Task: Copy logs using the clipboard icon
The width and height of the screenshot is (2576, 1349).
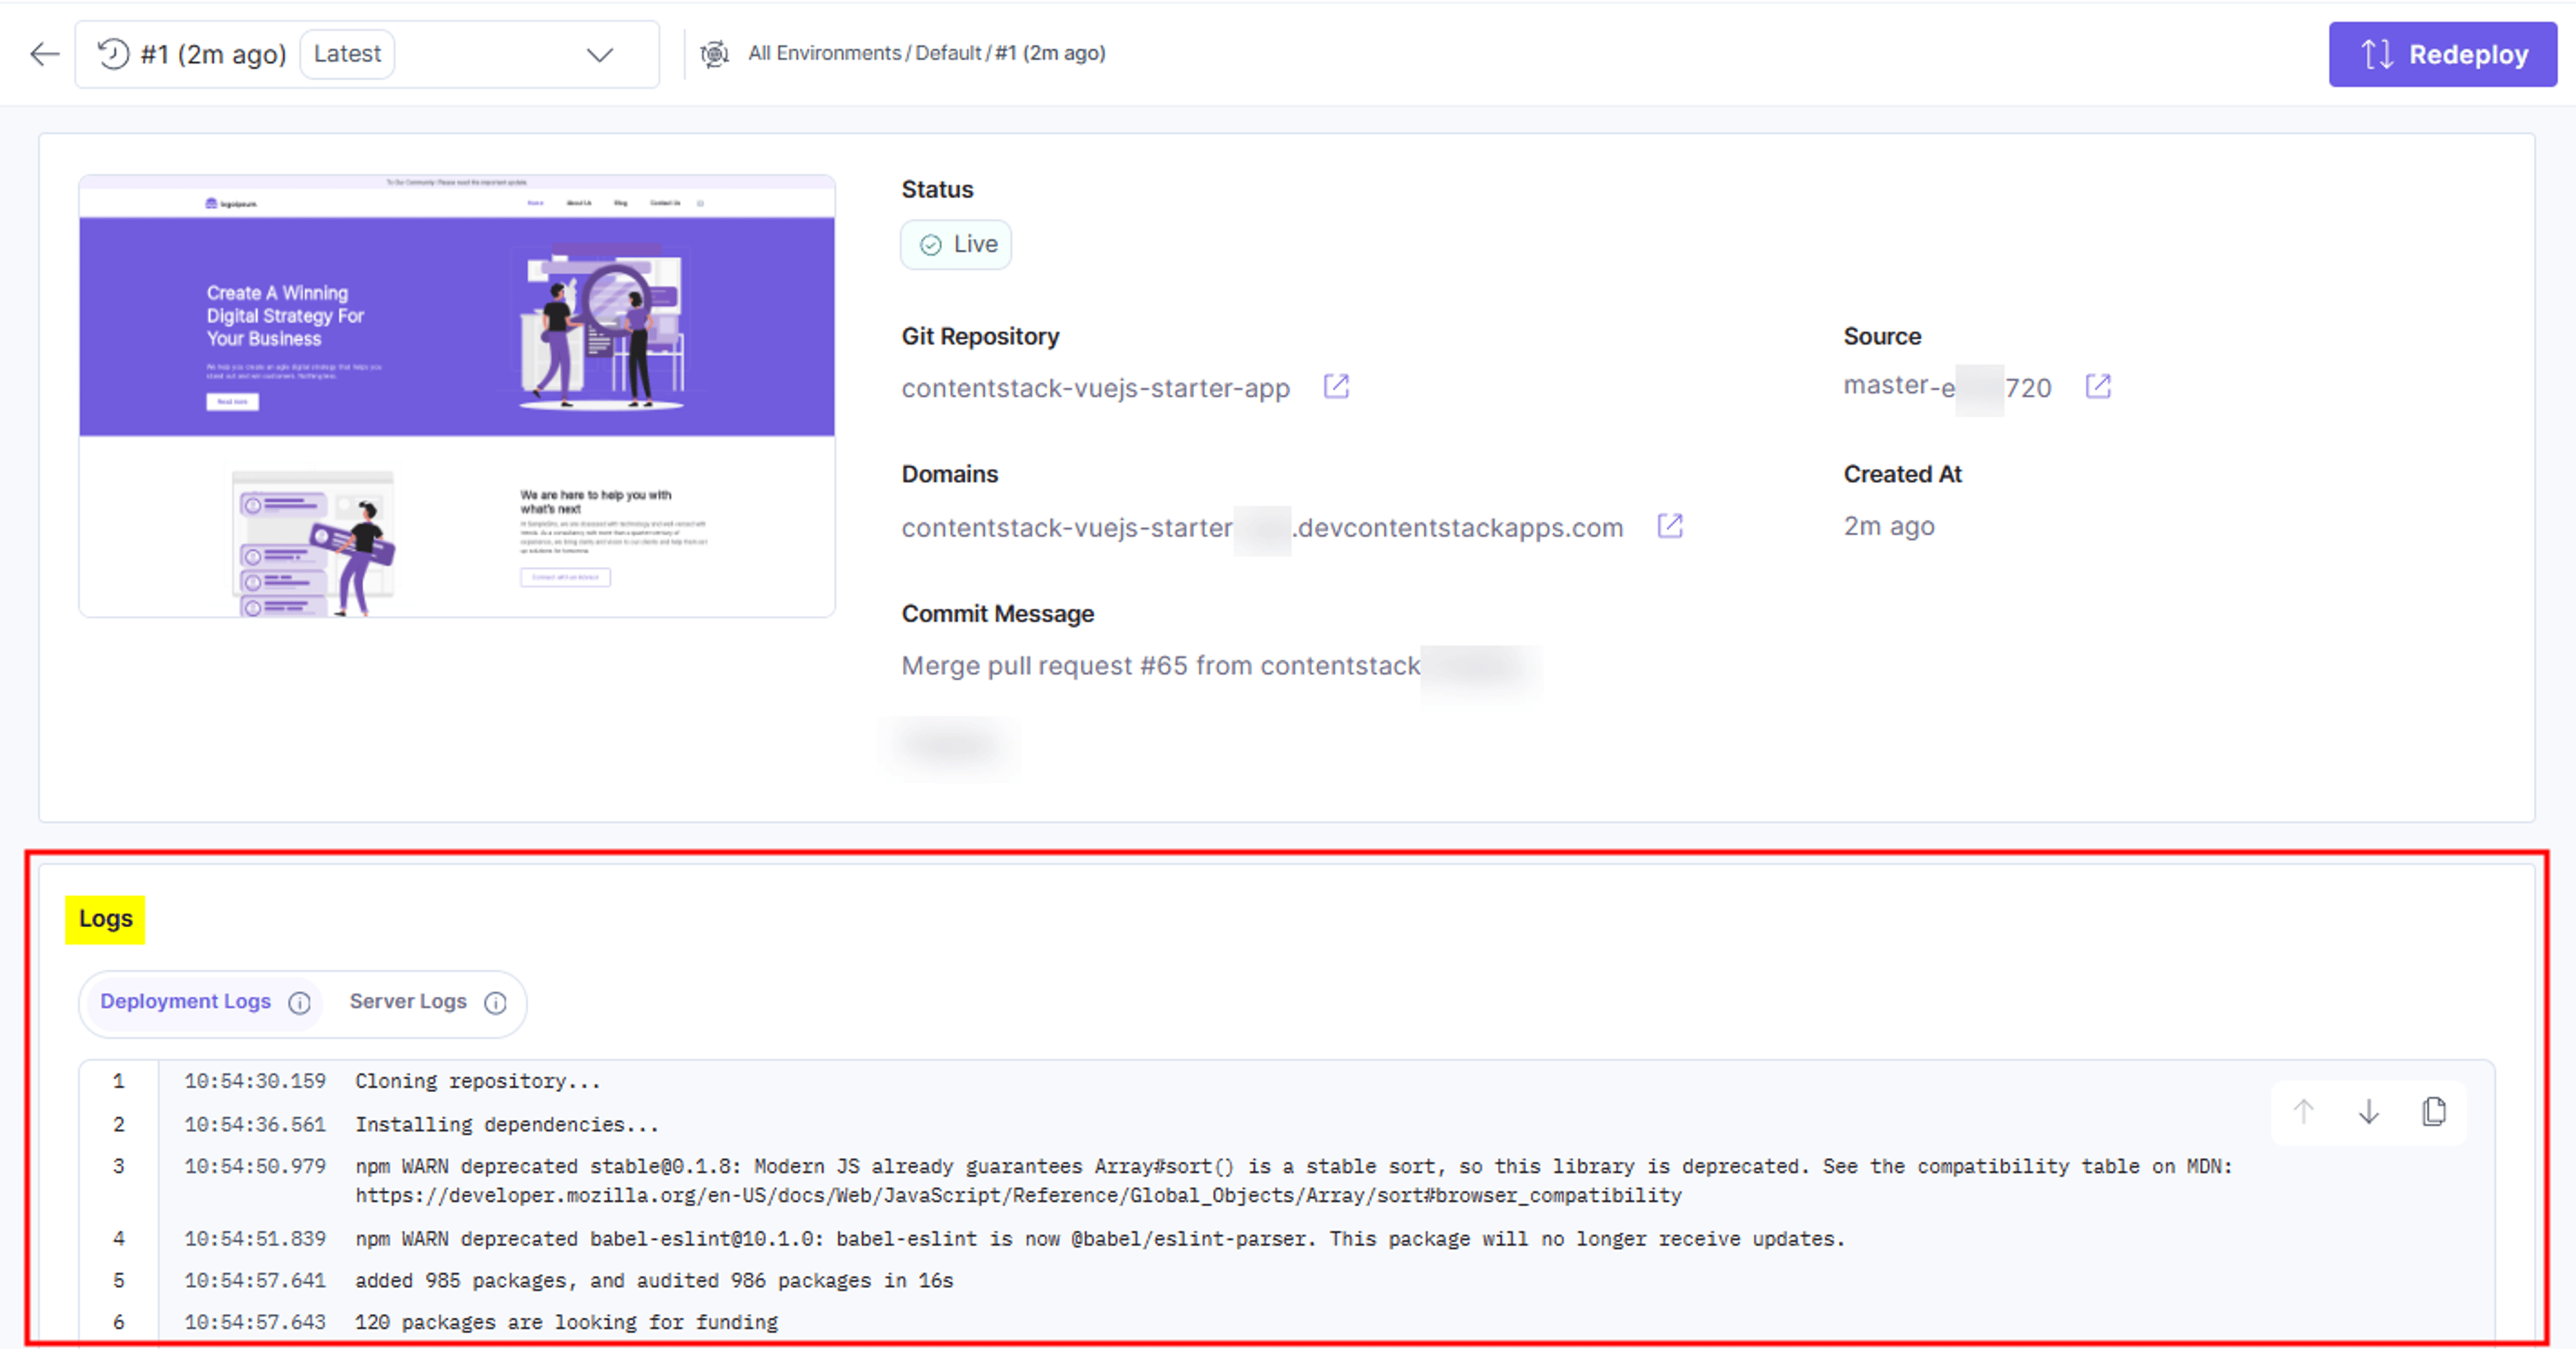Action: 2434,1111
